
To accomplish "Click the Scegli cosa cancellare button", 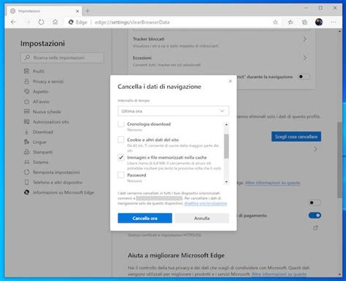I will pyautogui.click(x=296, y=137).
